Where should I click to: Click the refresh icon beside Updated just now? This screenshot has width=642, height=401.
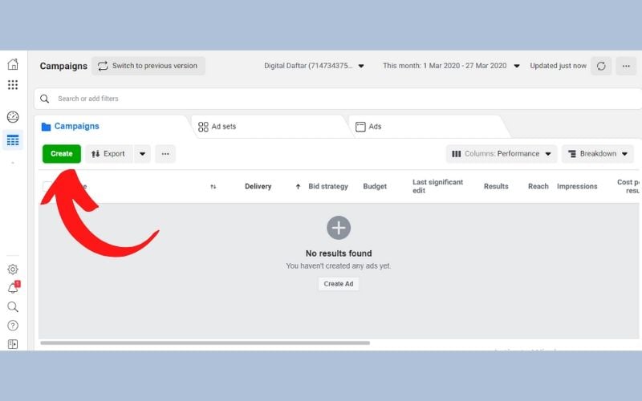point(601,66)
